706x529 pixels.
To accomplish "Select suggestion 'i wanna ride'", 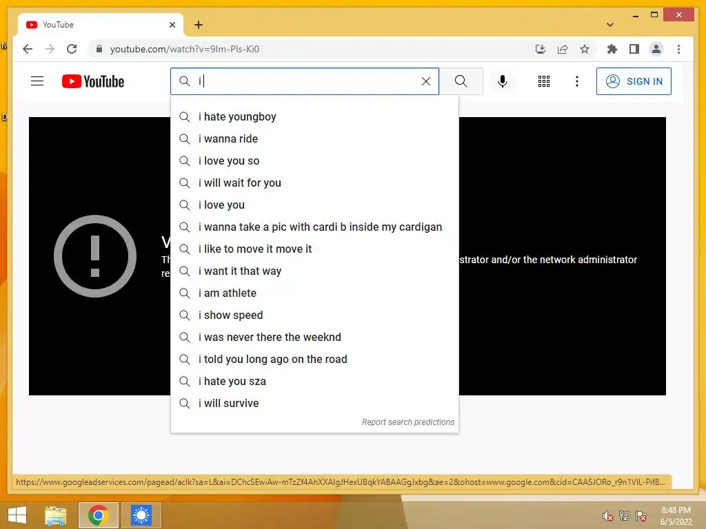I will click(314, 139).
